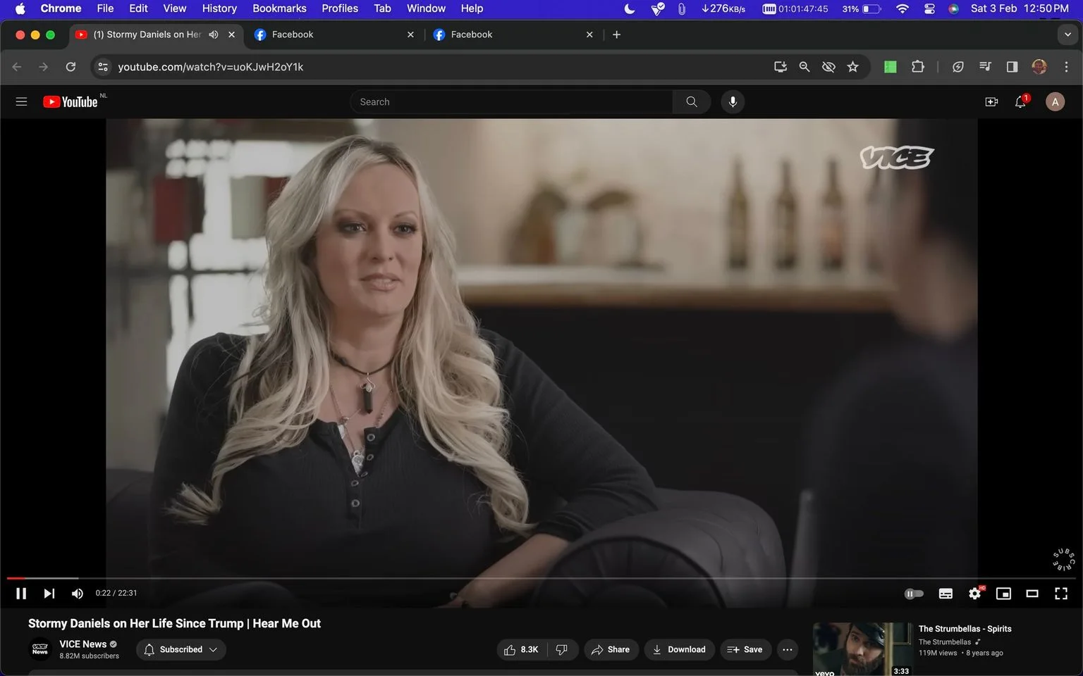Viewport: 1083px width, 676px height.
Task: Open the Apple menu
Action: point(20,8)
